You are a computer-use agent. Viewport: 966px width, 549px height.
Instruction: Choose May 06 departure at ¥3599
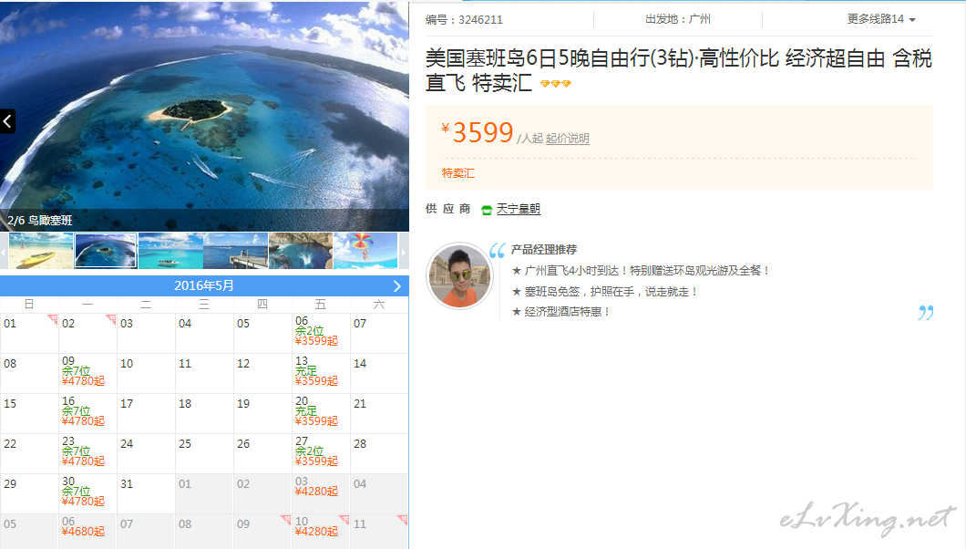pyautogui.click(x=321, y=334)
